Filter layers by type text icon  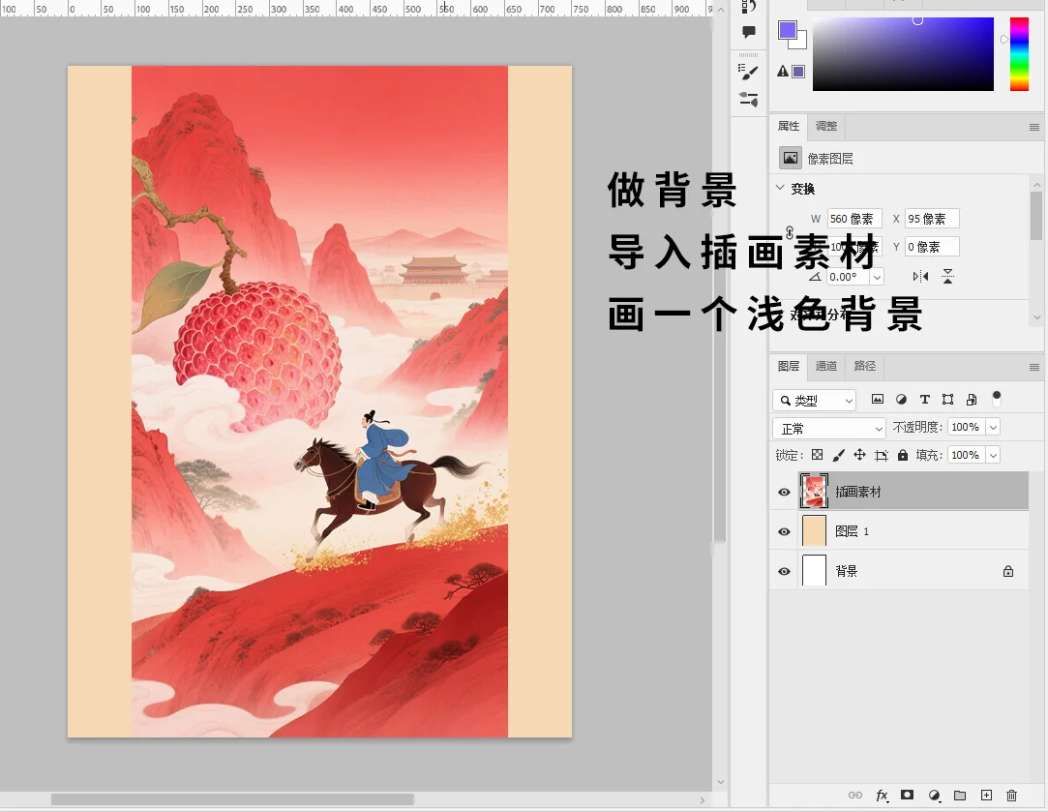924,399
